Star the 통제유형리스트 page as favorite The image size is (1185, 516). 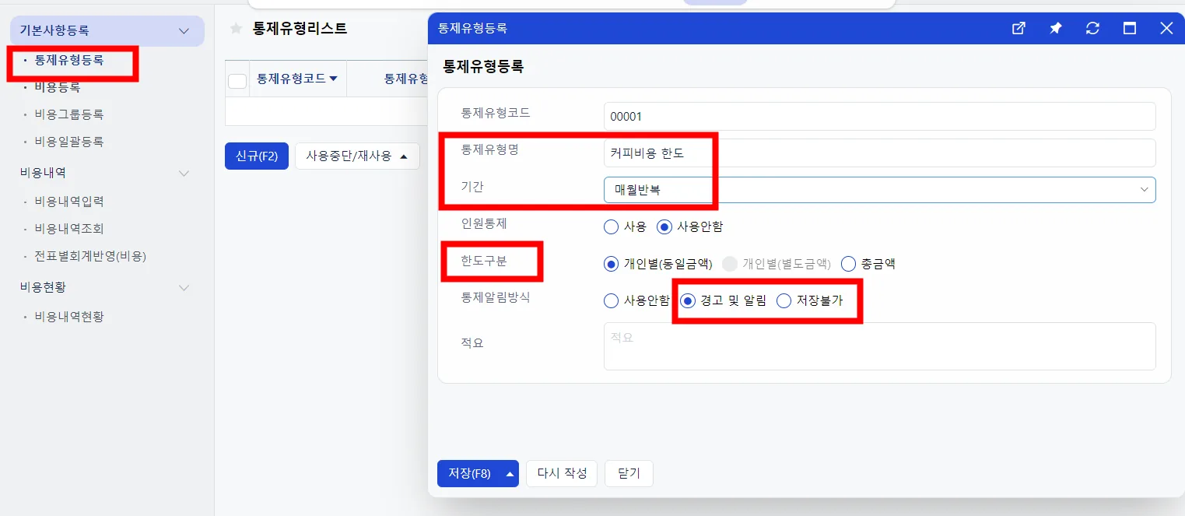pyautogui.click(x=236, y=29)
